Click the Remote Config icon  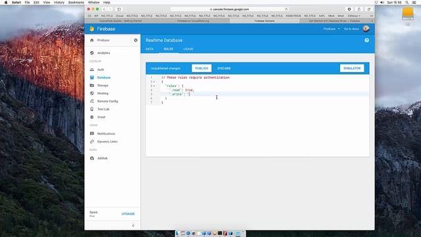coord(92,101)
